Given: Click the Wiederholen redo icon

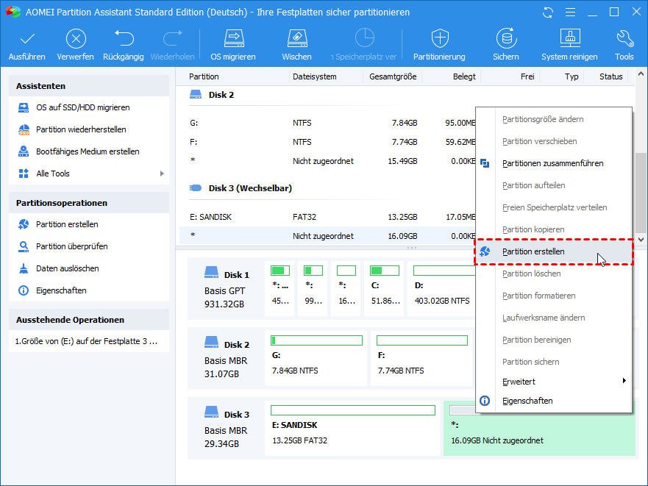Looking at the screenshot, I should point(172,38).
